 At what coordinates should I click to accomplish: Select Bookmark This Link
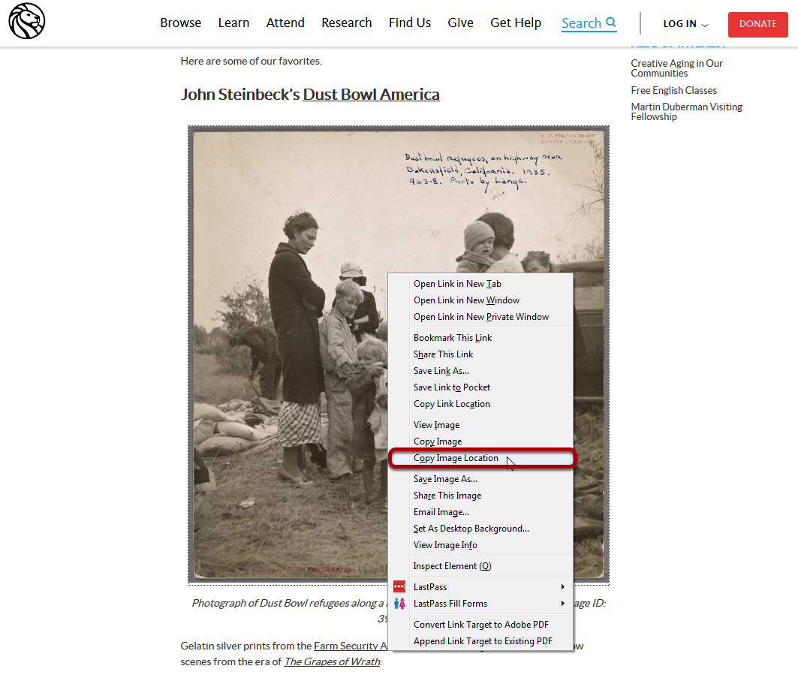(481, 338)
